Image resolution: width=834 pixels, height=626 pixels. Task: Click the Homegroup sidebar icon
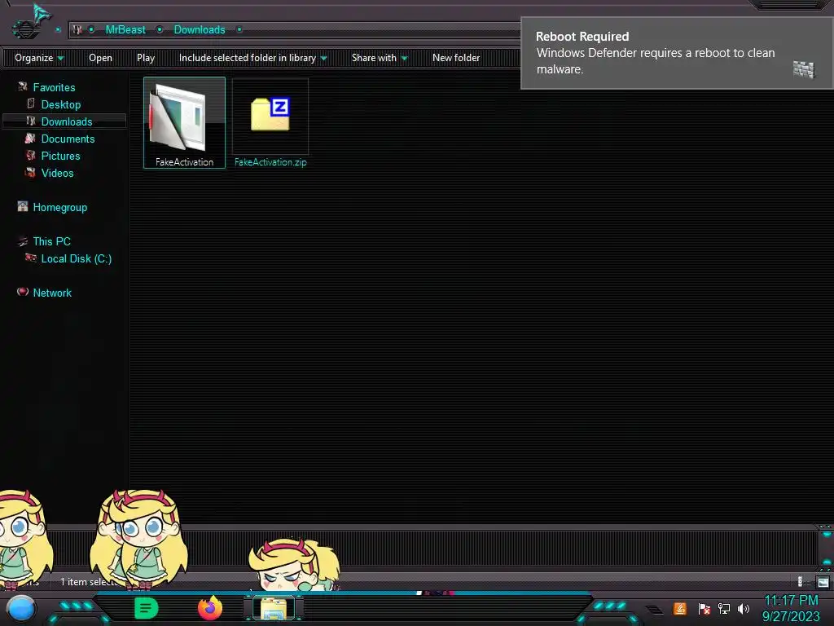(22, 206)
